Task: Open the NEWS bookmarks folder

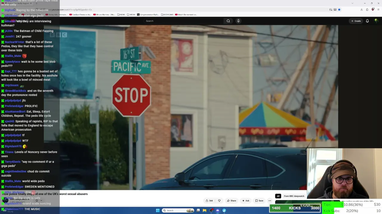Action: coord(121,15)
